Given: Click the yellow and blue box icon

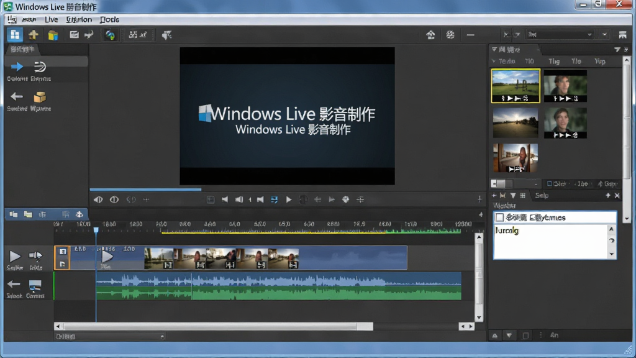Looking at the screenshot, I should coord(53,35).
